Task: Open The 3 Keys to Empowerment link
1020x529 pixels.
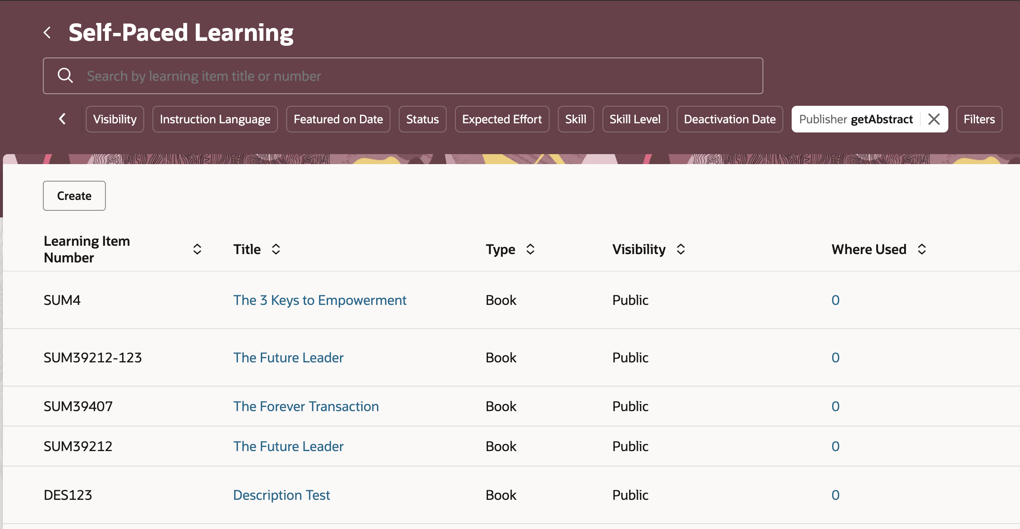Action: tap(320, 300)
